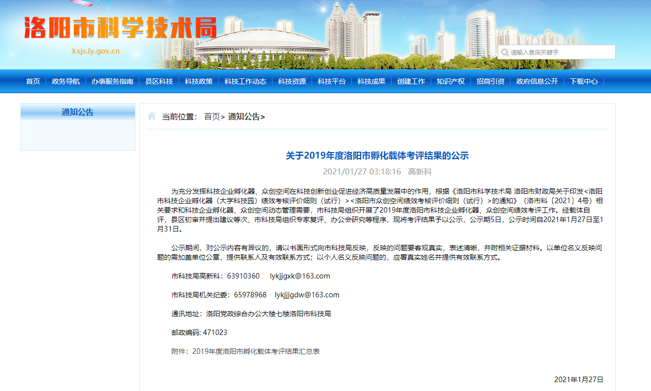Click 首页 in the breadcrumb
This screenshot has width=651, height=391.
point(212,116)
